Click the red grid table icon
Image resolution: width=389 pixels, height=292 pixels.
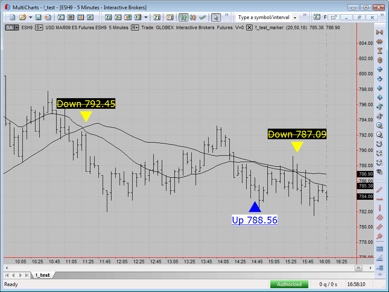pyautogui.click(x=170, y=17)
